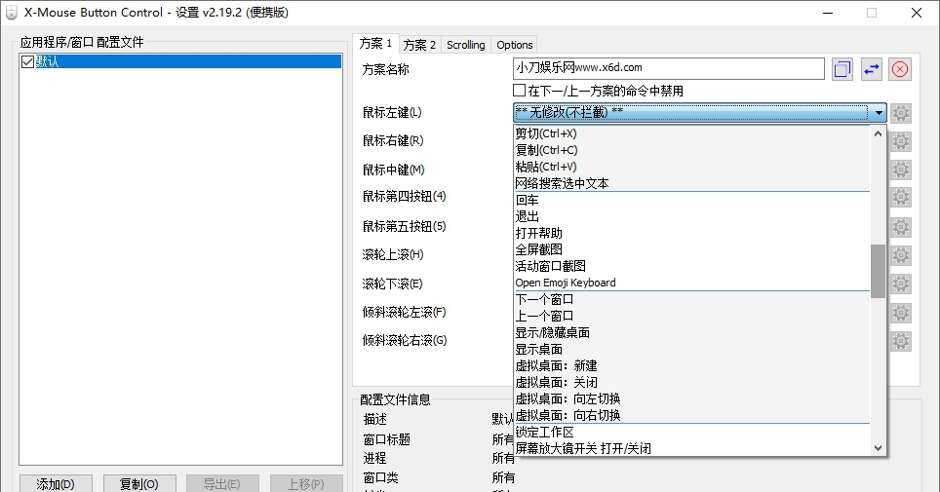Choose 回车 option in list
The height and width of the screenshot is (492, 940).
(x=691, y=200)
